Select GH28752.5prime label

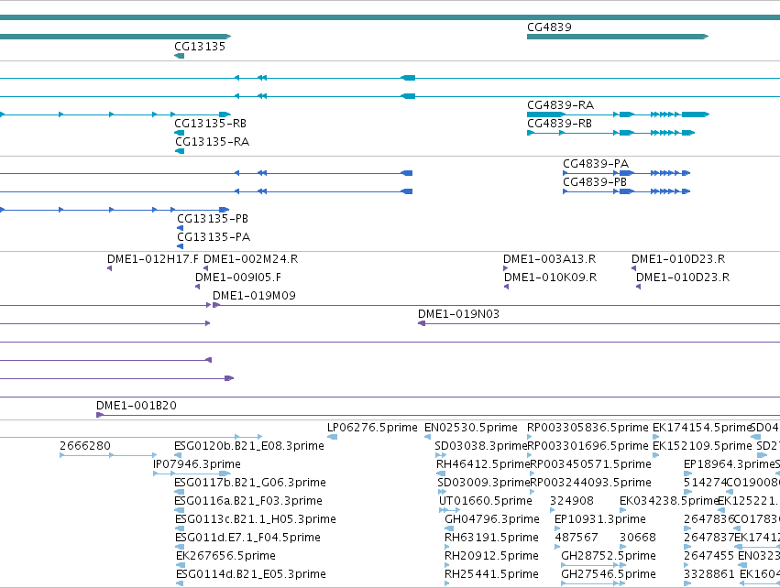[x=608, y=556]
